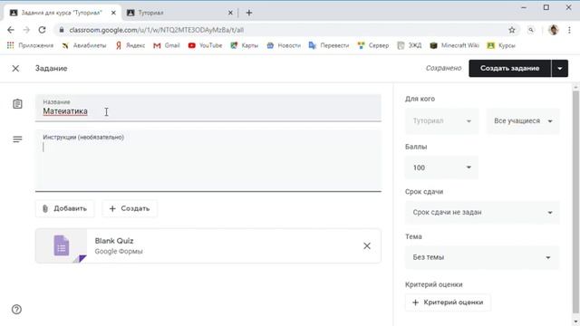Click the address bar URL

click(x=157, y=30)
